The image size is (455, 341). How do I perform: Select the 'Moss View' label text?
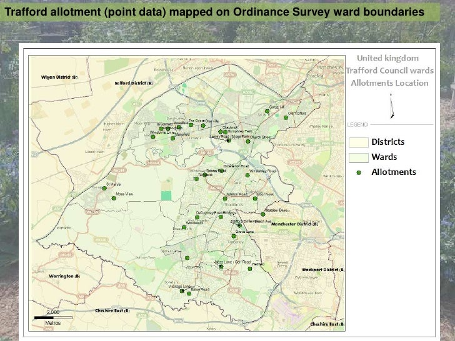[124, 194]
